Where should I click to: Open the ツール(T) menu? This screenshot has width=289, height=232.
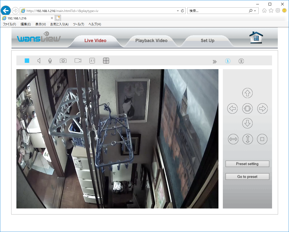pos(78,24)
